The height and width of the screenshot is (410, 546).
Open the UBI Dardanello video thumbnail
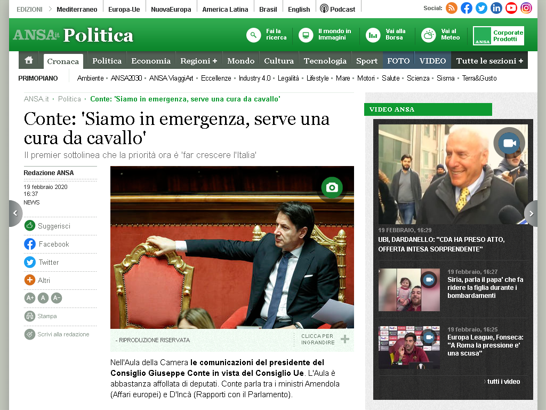pyautogui.click(x=453, y=175)
